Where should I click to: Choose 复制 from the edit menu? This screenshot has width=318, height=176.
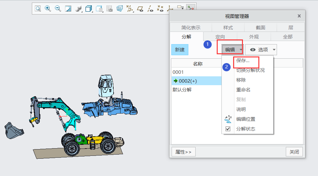tap(241, 100)
